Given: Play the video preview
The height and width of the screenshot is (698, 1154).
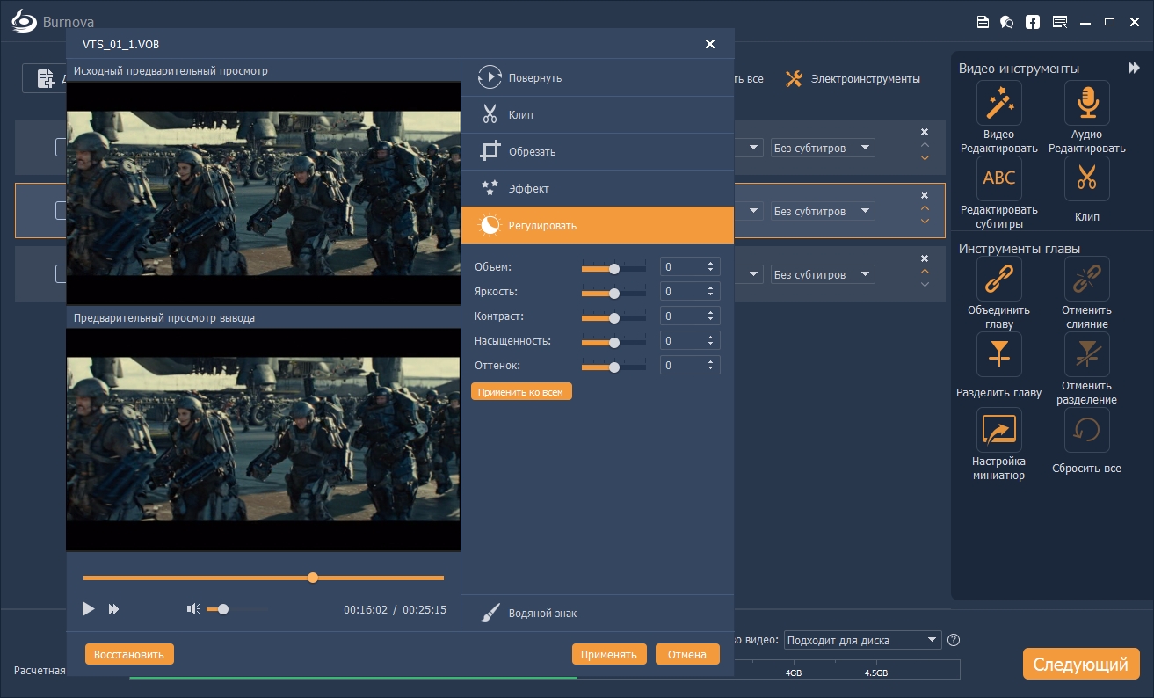Looking at the screenshot, I should tap(88, 608).
